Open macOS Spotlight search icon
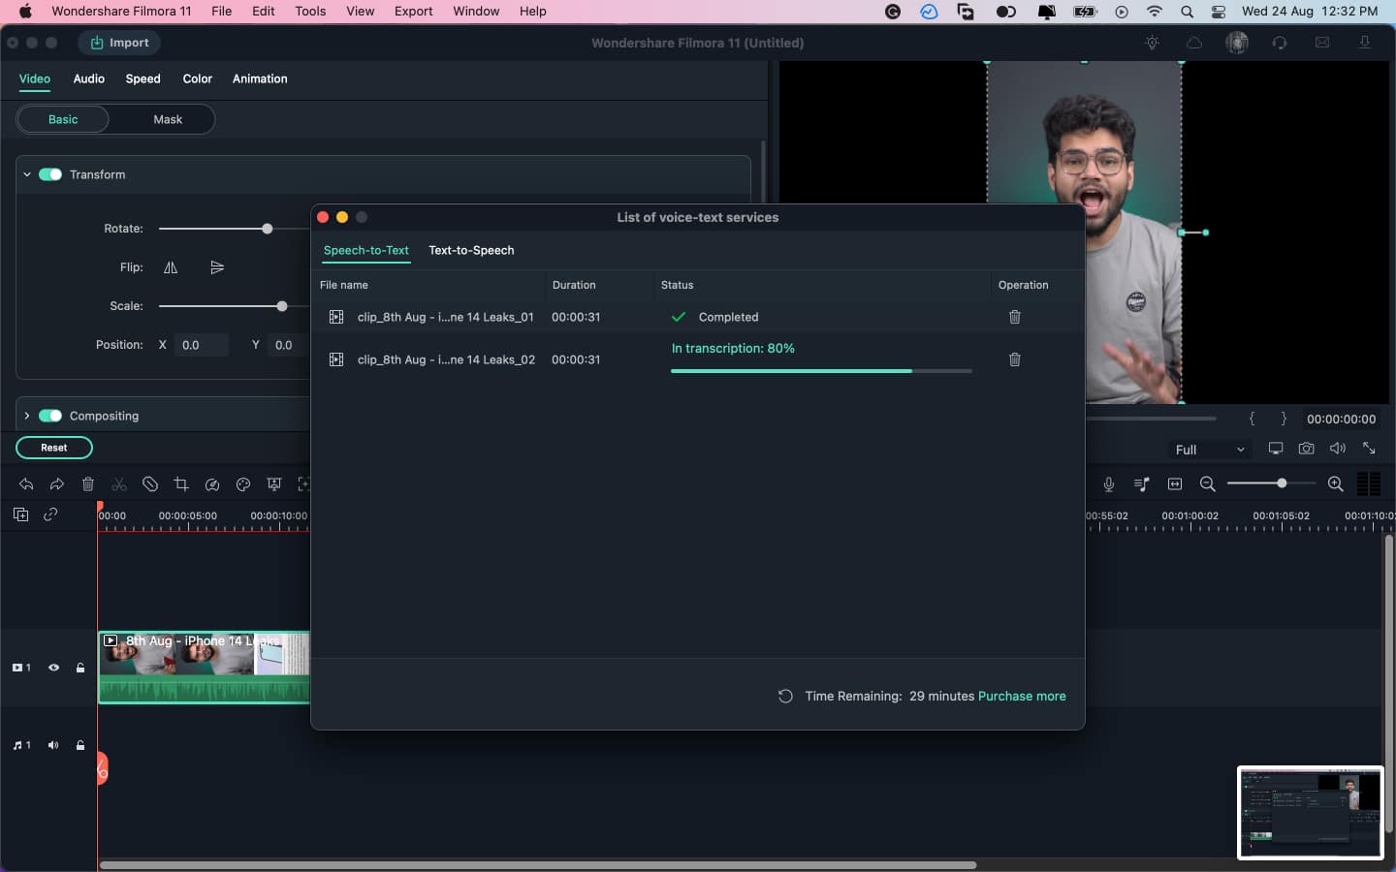1396x872 pixels. pyautogui.click(x=1187, y=11)
